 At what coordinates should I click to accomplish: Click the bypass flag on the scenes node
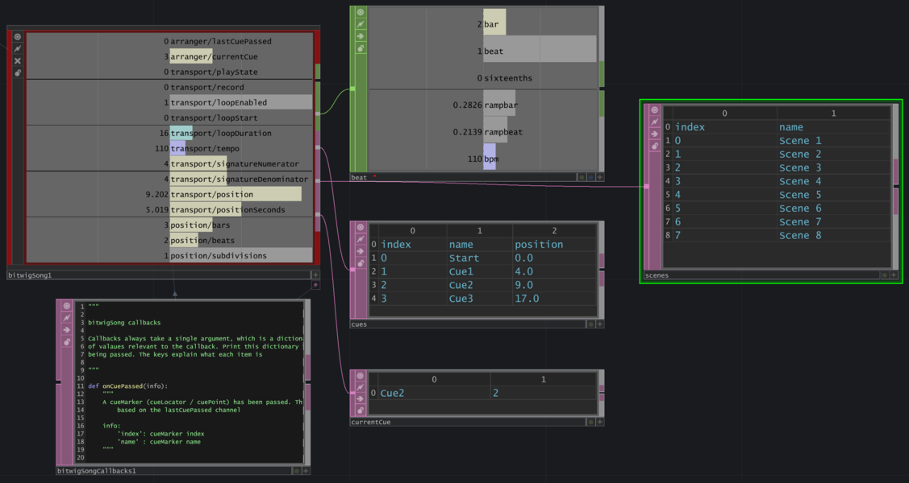(x=654, y=122)
